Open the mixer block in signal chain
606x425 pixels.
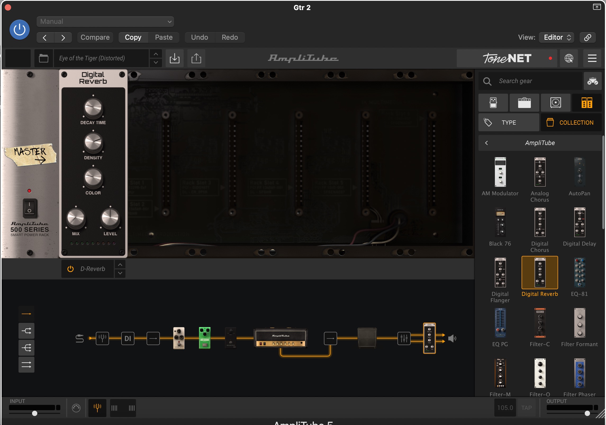coord(404,338)
